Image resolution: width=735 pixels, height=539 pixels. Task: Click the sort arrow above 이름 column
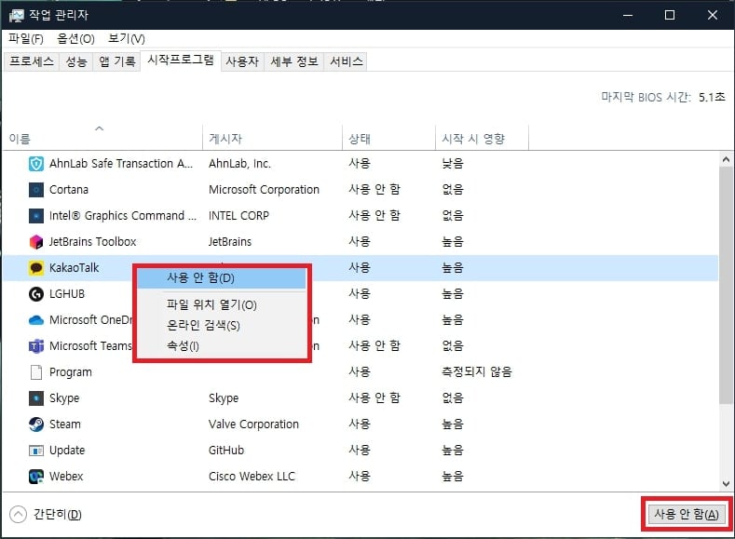tap(99, 128)
